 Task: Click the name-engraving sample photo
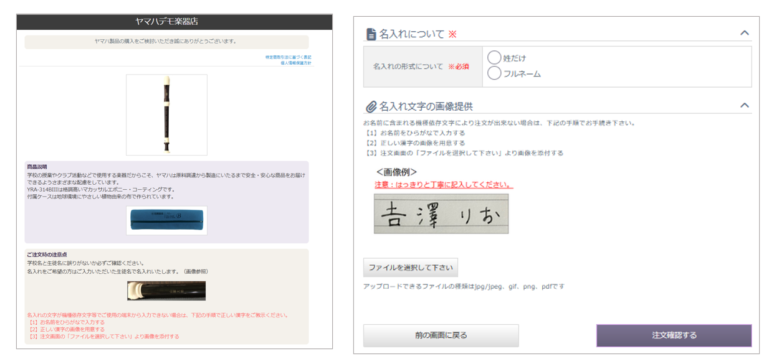pos(166,291)
